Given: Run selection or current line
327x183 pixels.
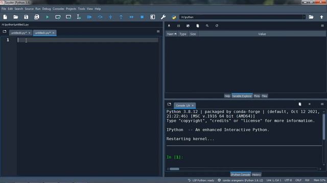Looking at the screenshot, I should 79,17.
